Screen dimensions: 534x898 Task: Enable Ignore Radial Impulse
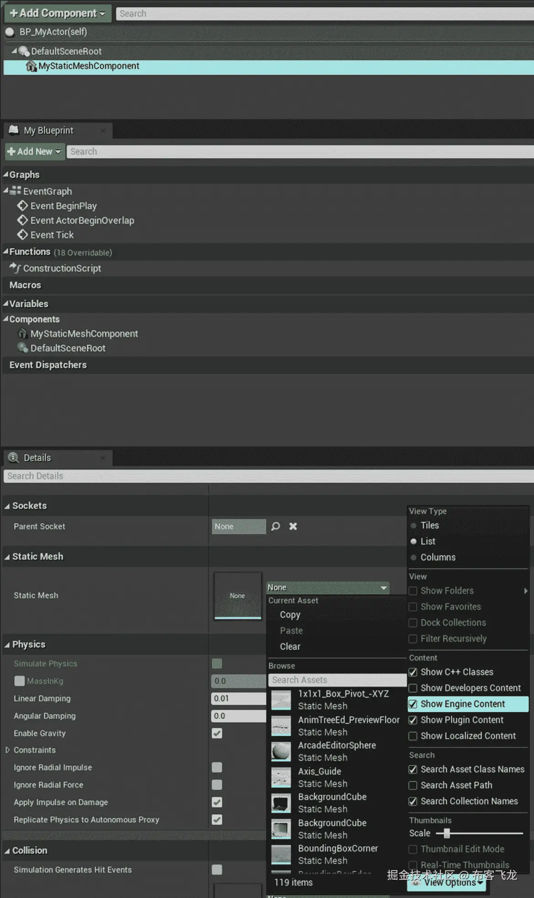[217, 767]
